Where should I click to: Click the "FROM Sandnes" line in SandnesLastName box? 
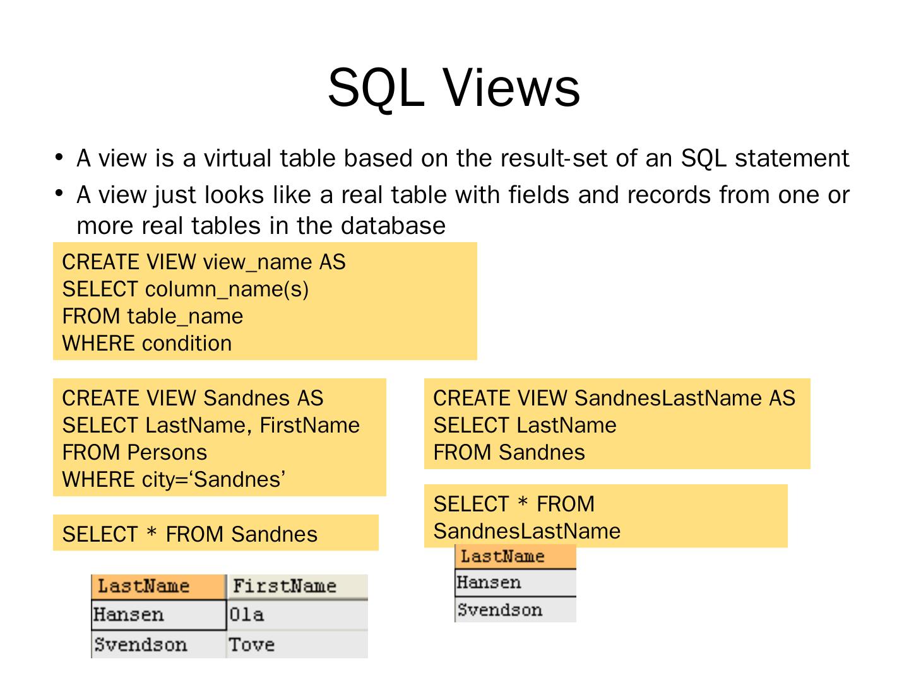click(509, 452)
